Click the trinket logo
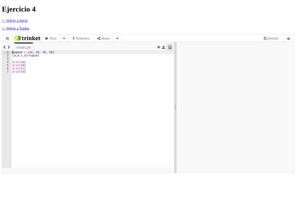Image resolution: width=296 pixels, height=222 pixels. tap(27, 38)
